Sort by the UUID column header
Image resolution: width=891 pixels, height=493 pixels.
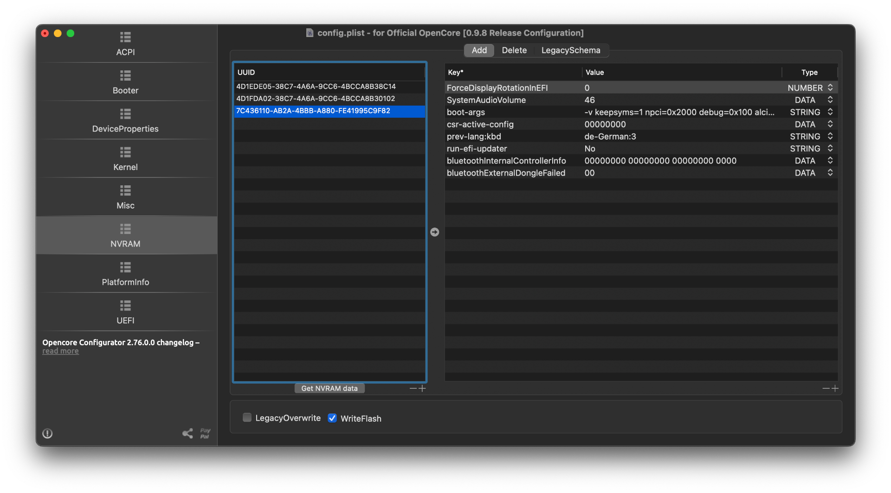click(x=329, y=72)
